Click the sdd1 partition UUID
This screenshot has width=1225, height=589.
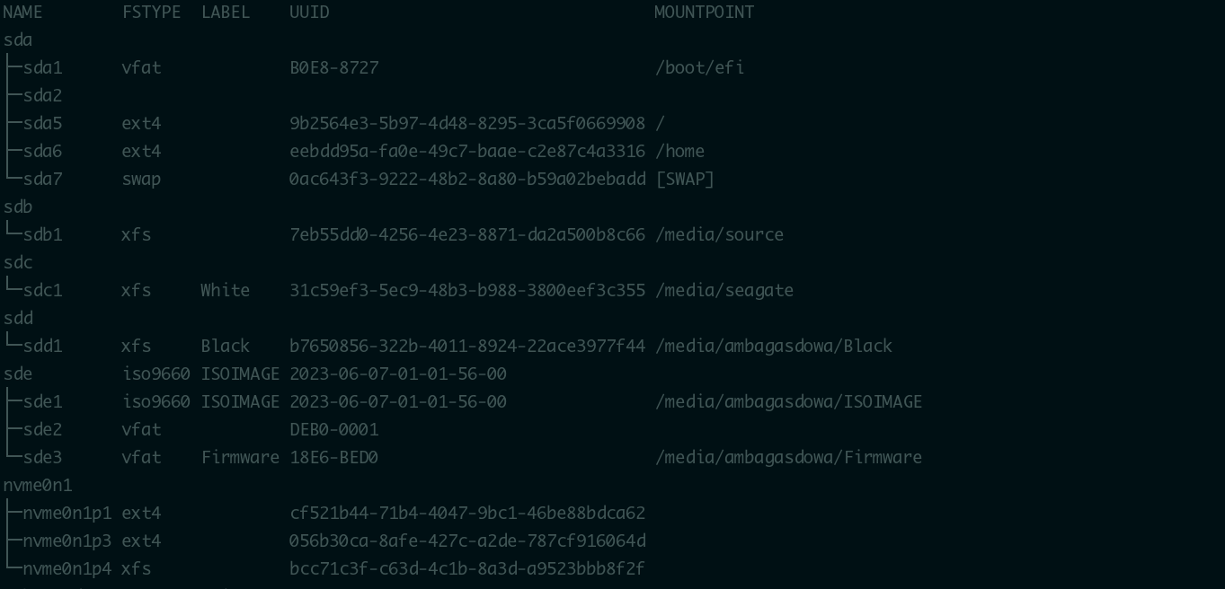click(x=466, y=346)
